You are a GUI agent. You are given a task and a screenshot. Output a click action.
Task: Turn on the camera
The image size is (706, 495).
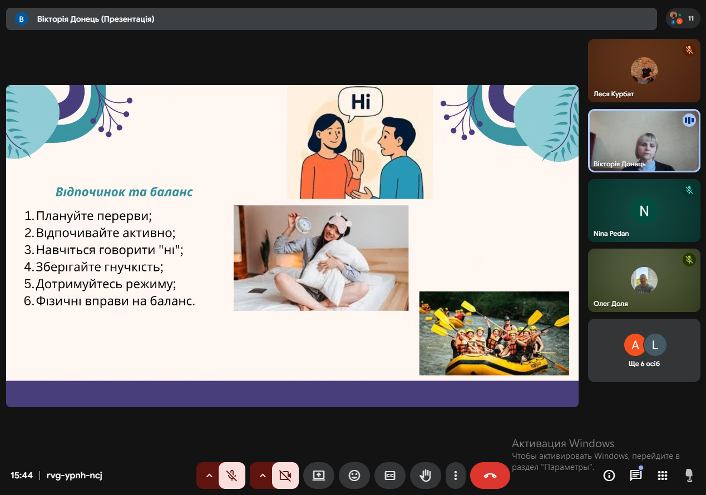click(285, 476)
